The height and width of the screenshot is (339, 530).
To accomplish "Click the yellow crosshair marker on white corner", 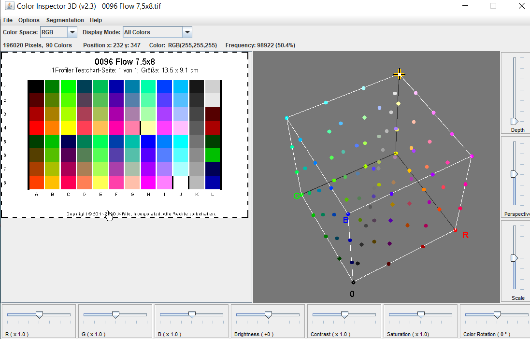I will pyautogui.click(x=399, y=74).
